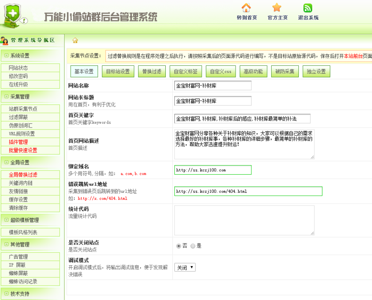The height and width of the screenshot is (300, 372).
Task: Click the user icon beside 管理系统导航区
Action: pyautogui.click(x=5, y=41)
